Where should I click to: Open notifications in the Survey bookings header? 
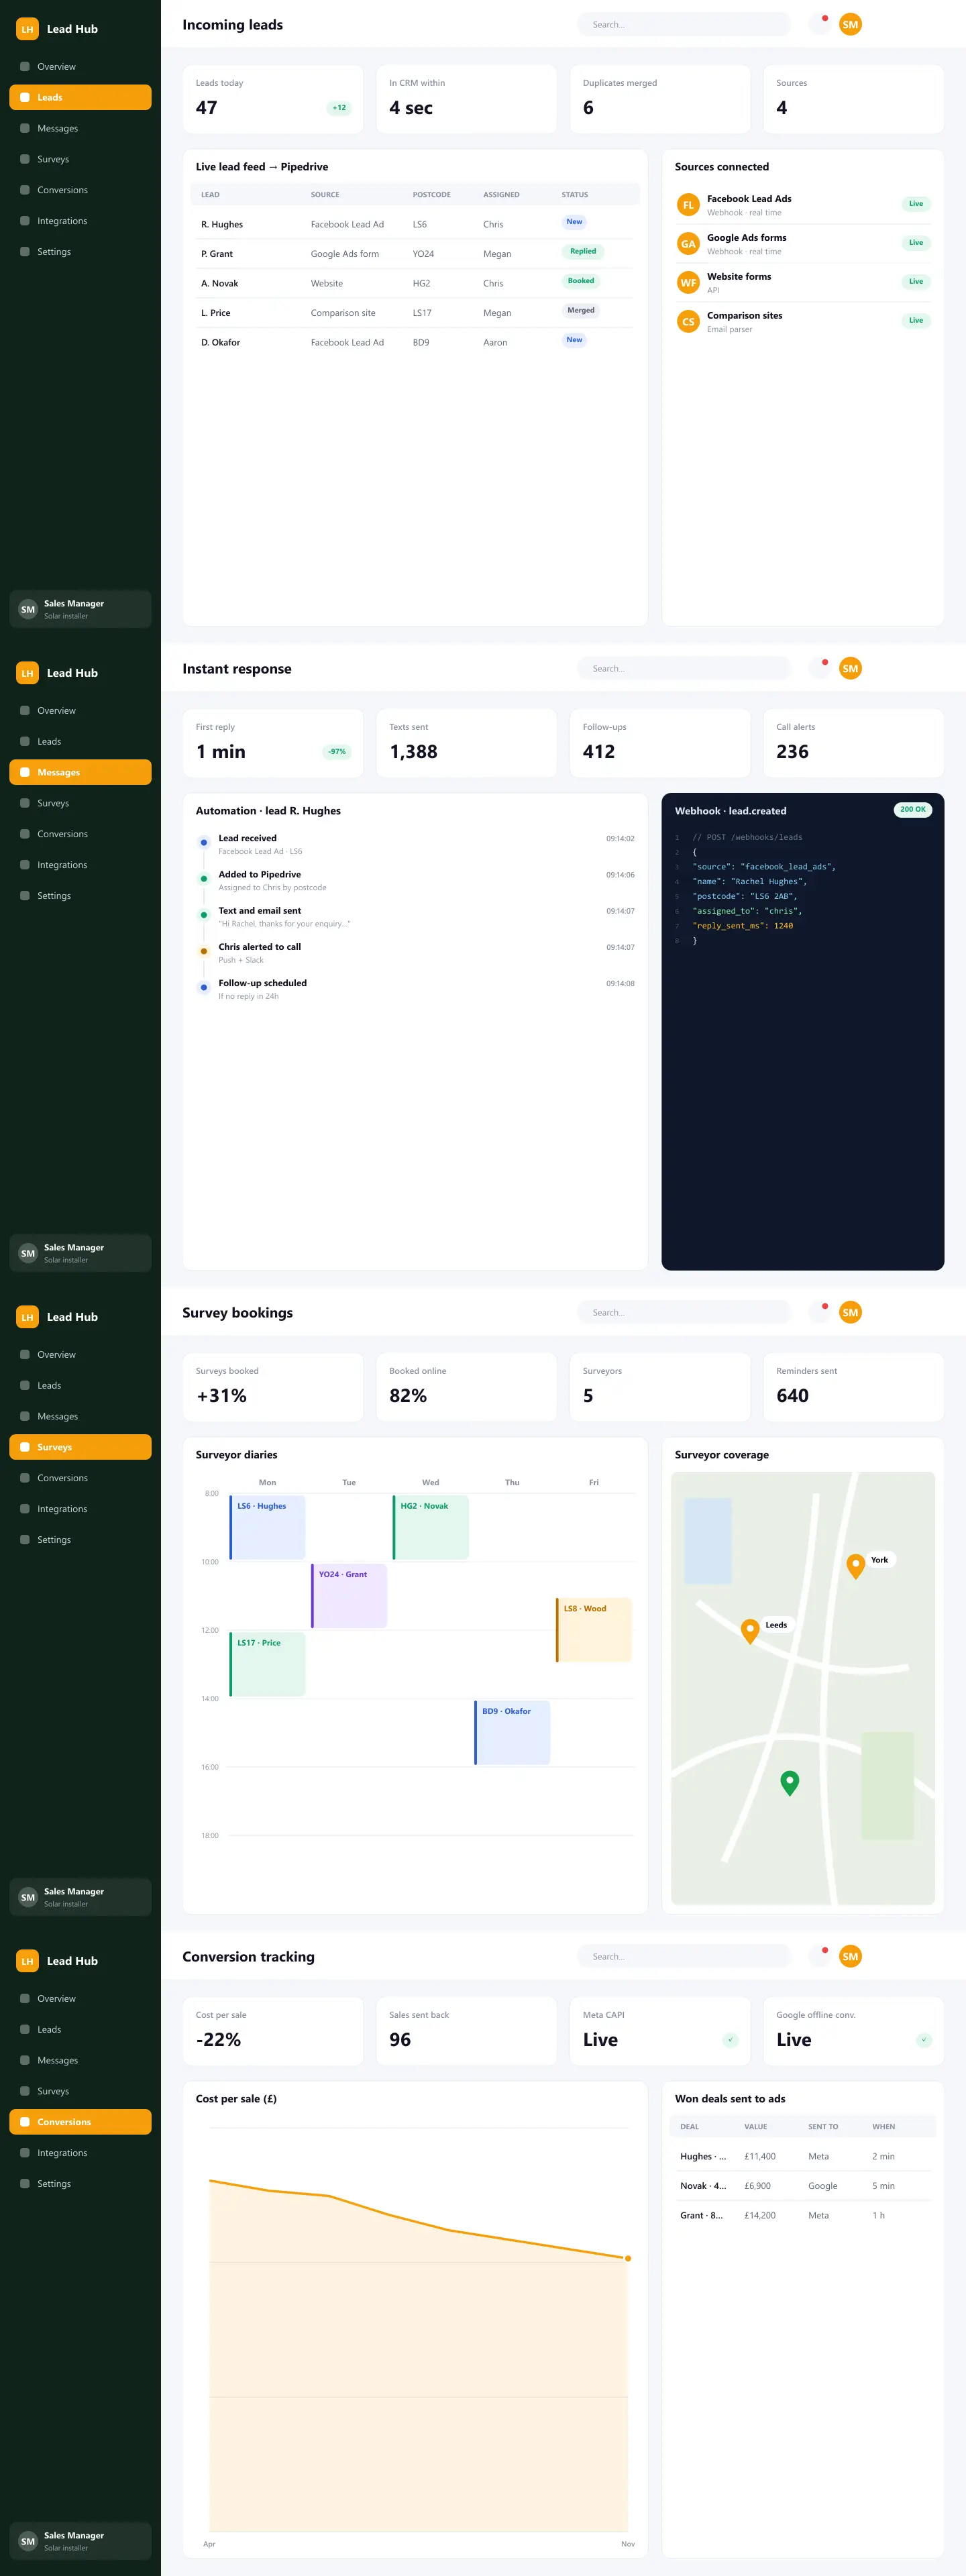820,1312
